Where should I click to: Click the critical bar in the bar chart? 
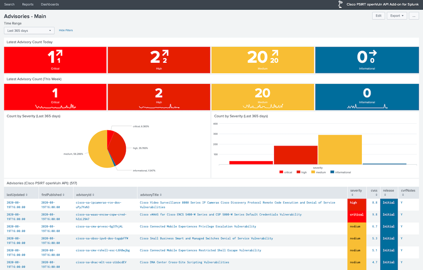[251, 162]
